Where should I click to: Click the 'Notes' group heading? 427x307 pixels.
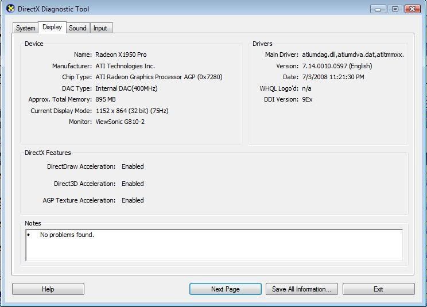tap(33, 223)
